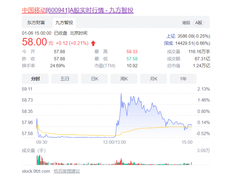Click the 北京时间 timezone text
This screenshot has height=176, width=238.
click(x=79, y=33)
